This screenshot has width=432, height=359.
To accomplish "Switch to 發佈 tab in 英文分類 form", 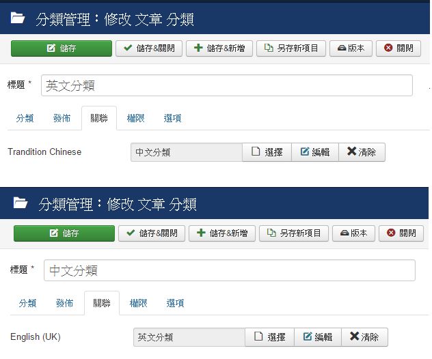I will 62,118.
